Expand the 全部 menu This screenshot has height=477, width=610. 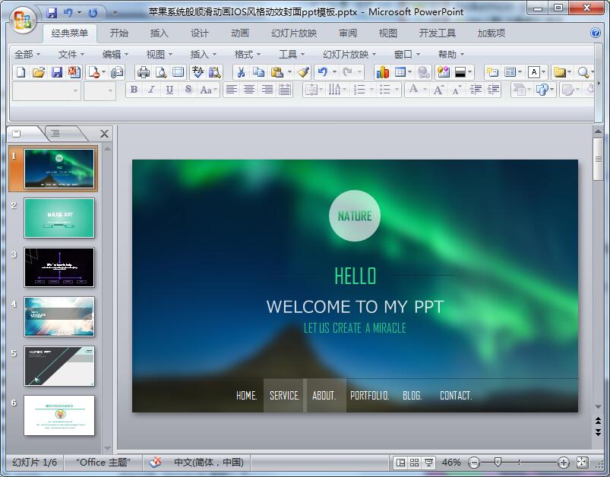[x=27, y=55]
